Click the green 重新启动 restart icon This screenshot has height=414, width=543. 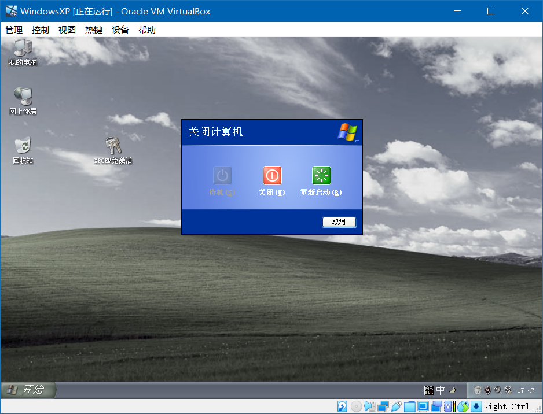[x=321, y=175]
